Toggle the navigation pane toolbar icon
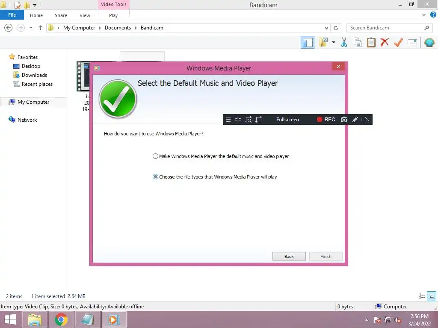 click(x=307, y=42)
